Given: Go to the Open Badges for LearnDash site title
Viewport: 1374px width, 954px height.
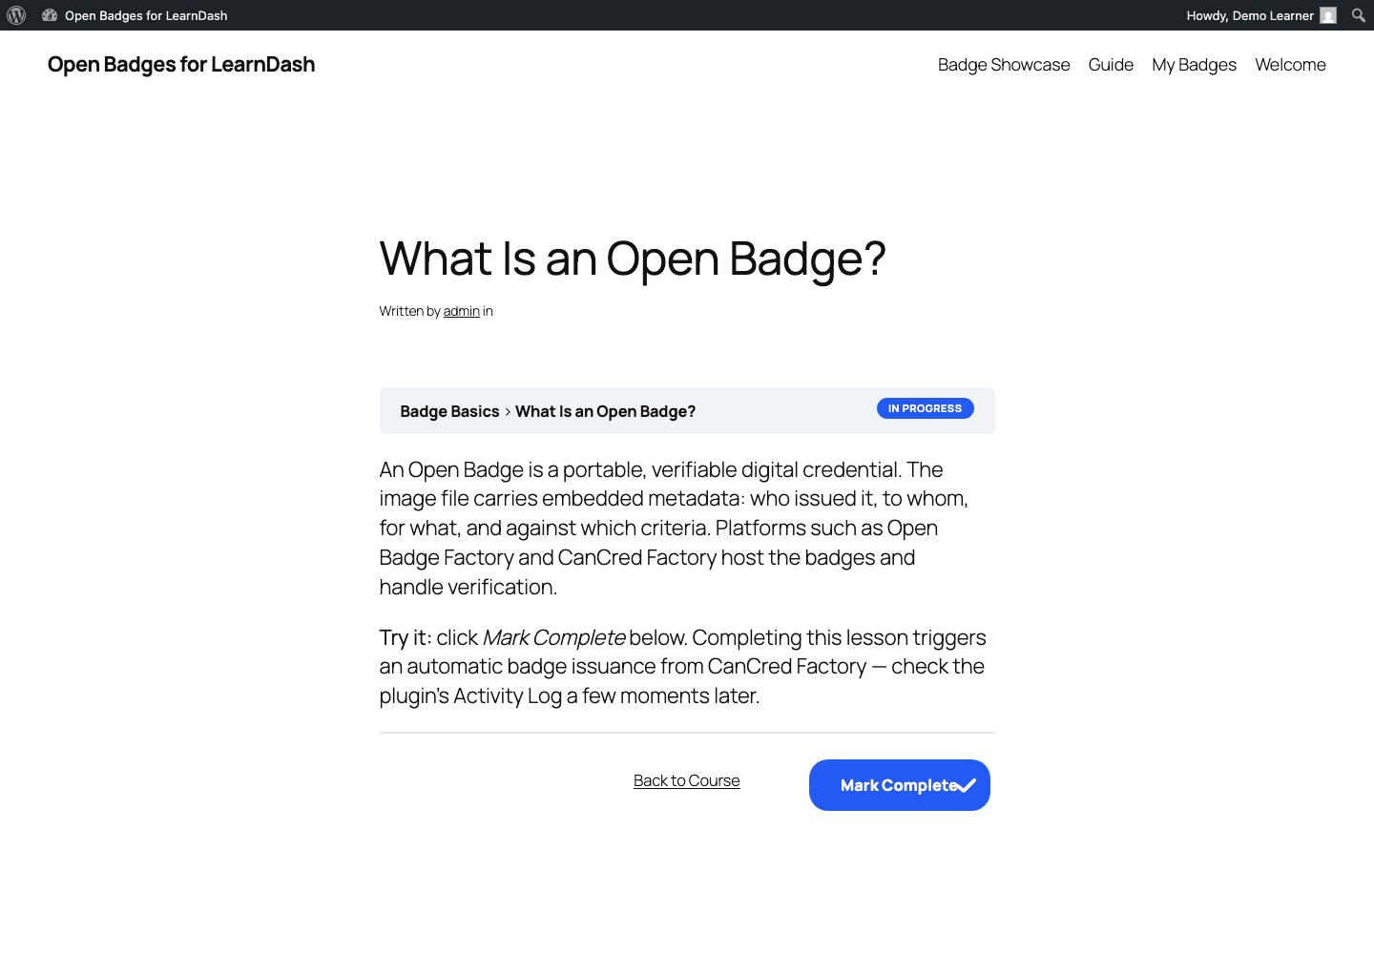Looking at the screenshot, I should 181,64.
